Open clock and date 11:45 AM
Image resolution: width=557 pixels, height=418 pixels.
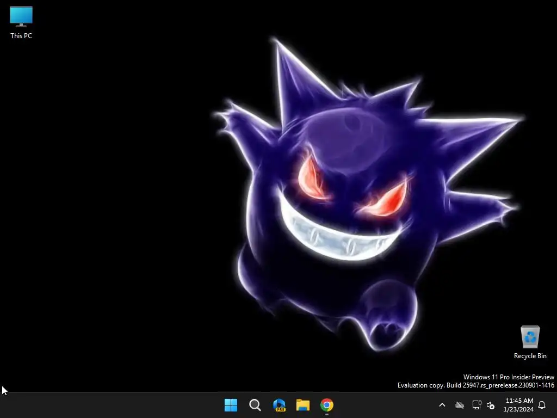click(x=518, y=405)
